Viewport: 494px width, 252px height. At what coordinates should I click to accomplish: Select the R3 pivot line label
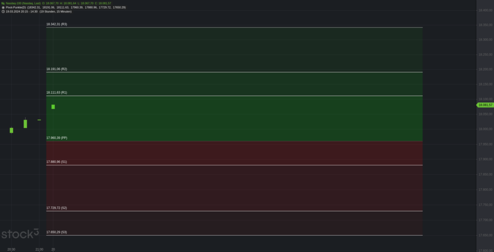point(56,24)
